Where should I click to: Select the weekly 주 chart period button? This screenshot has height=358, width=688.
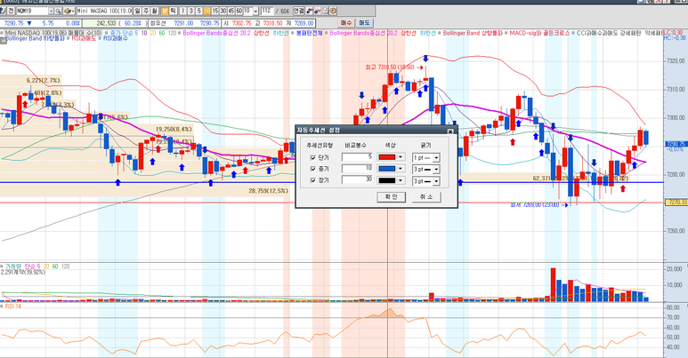[146, 11]
